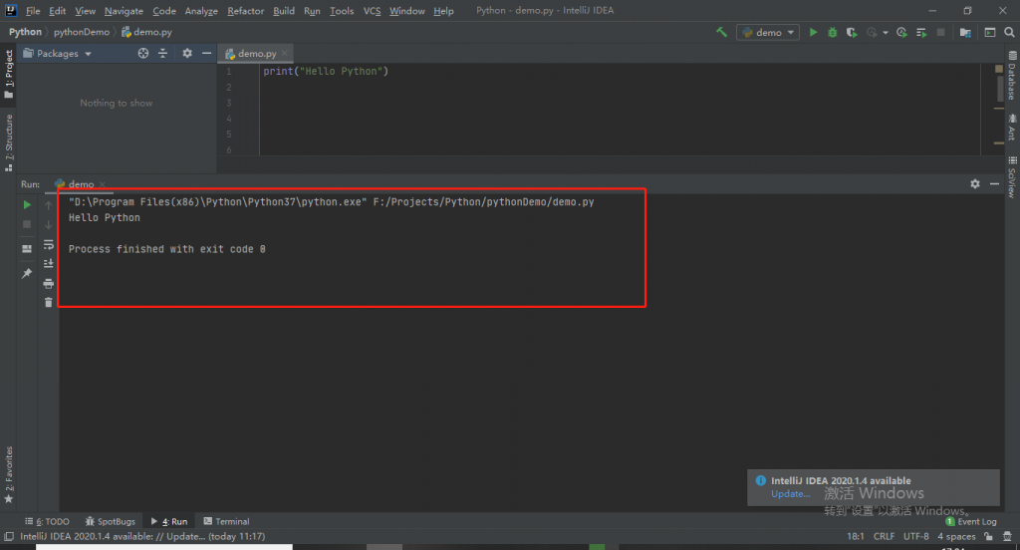
Task: Click the Update... link in notification
Action: coord(790,494)
